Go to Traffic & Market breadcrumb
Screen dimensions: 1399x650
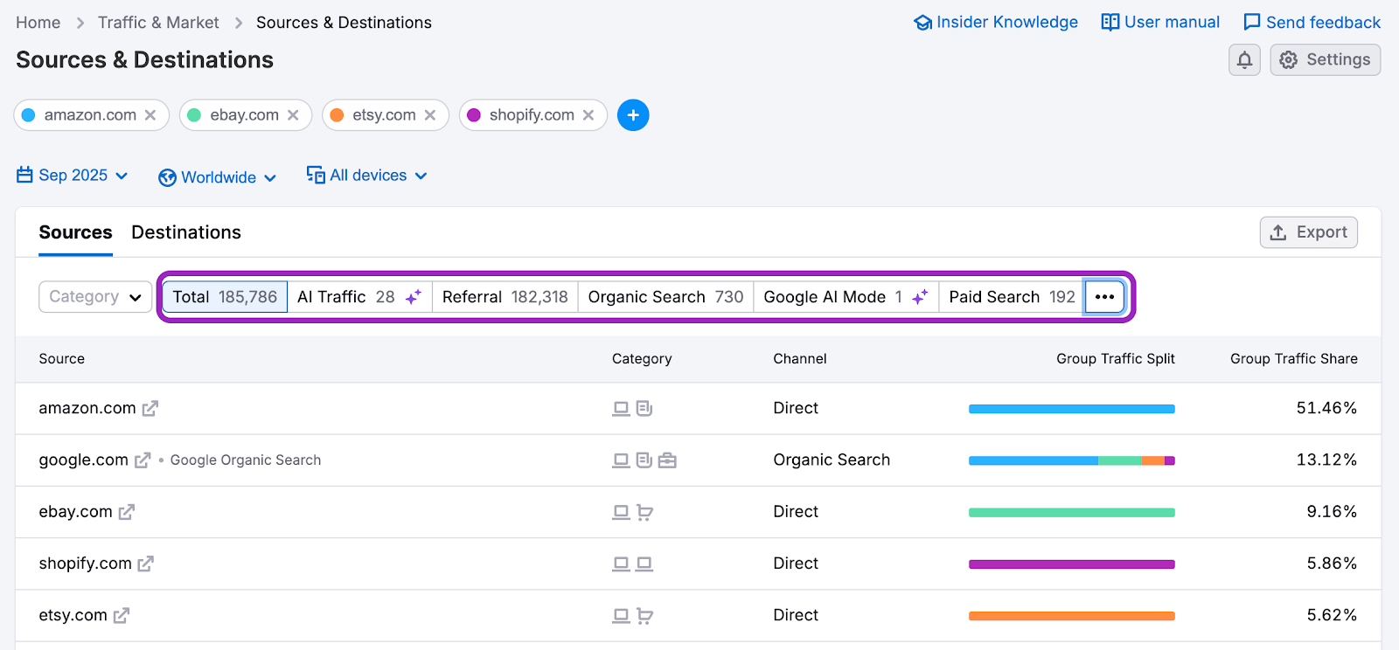tap(158, 23)
